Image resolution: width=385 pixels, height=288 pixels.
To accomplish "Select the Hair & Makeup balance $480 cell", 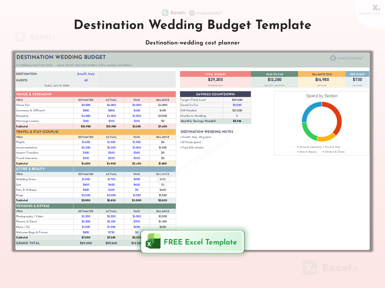I will tap(163, 190).
